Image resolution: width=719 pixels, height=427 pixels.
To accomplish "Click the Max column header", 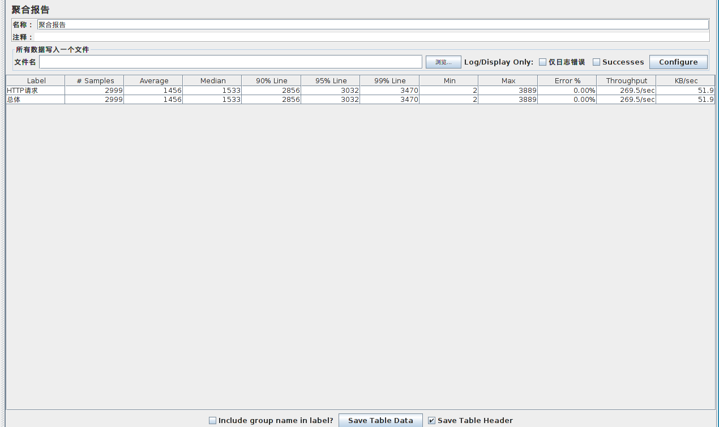I will 508,80.
